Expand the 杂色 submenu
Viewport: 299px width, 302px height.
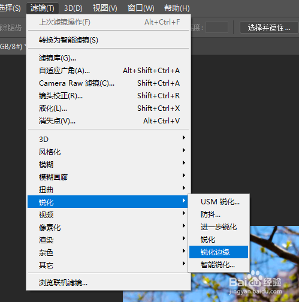click(108, 252)
